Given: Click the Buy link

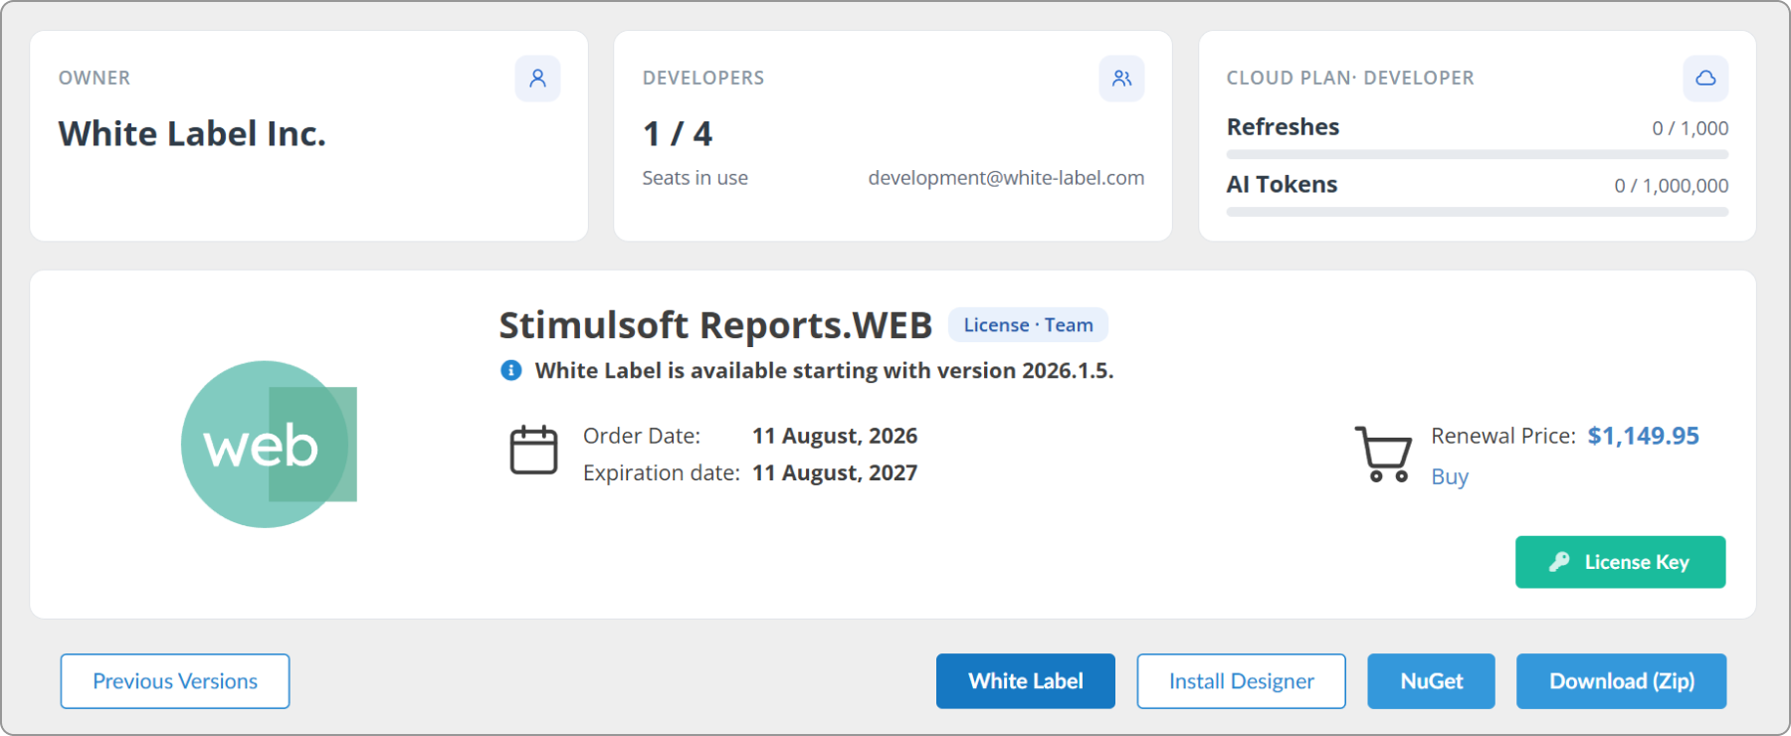Looking at the screenshot, I should point(1450,477).
